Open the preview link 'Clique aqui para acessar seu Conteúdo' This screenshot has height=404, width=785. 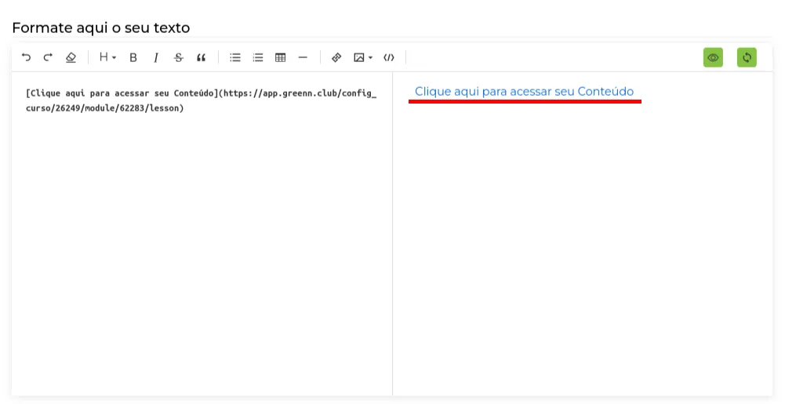coord(524,92)
